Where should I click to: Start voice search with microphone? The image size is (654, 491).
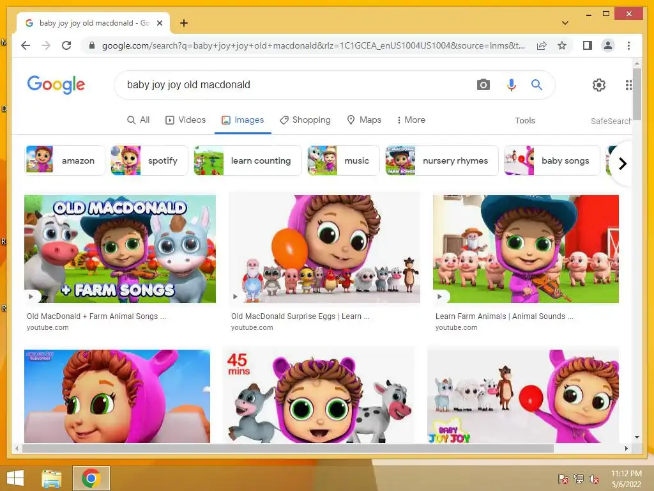pyautogui.click(x=511, y=85)
